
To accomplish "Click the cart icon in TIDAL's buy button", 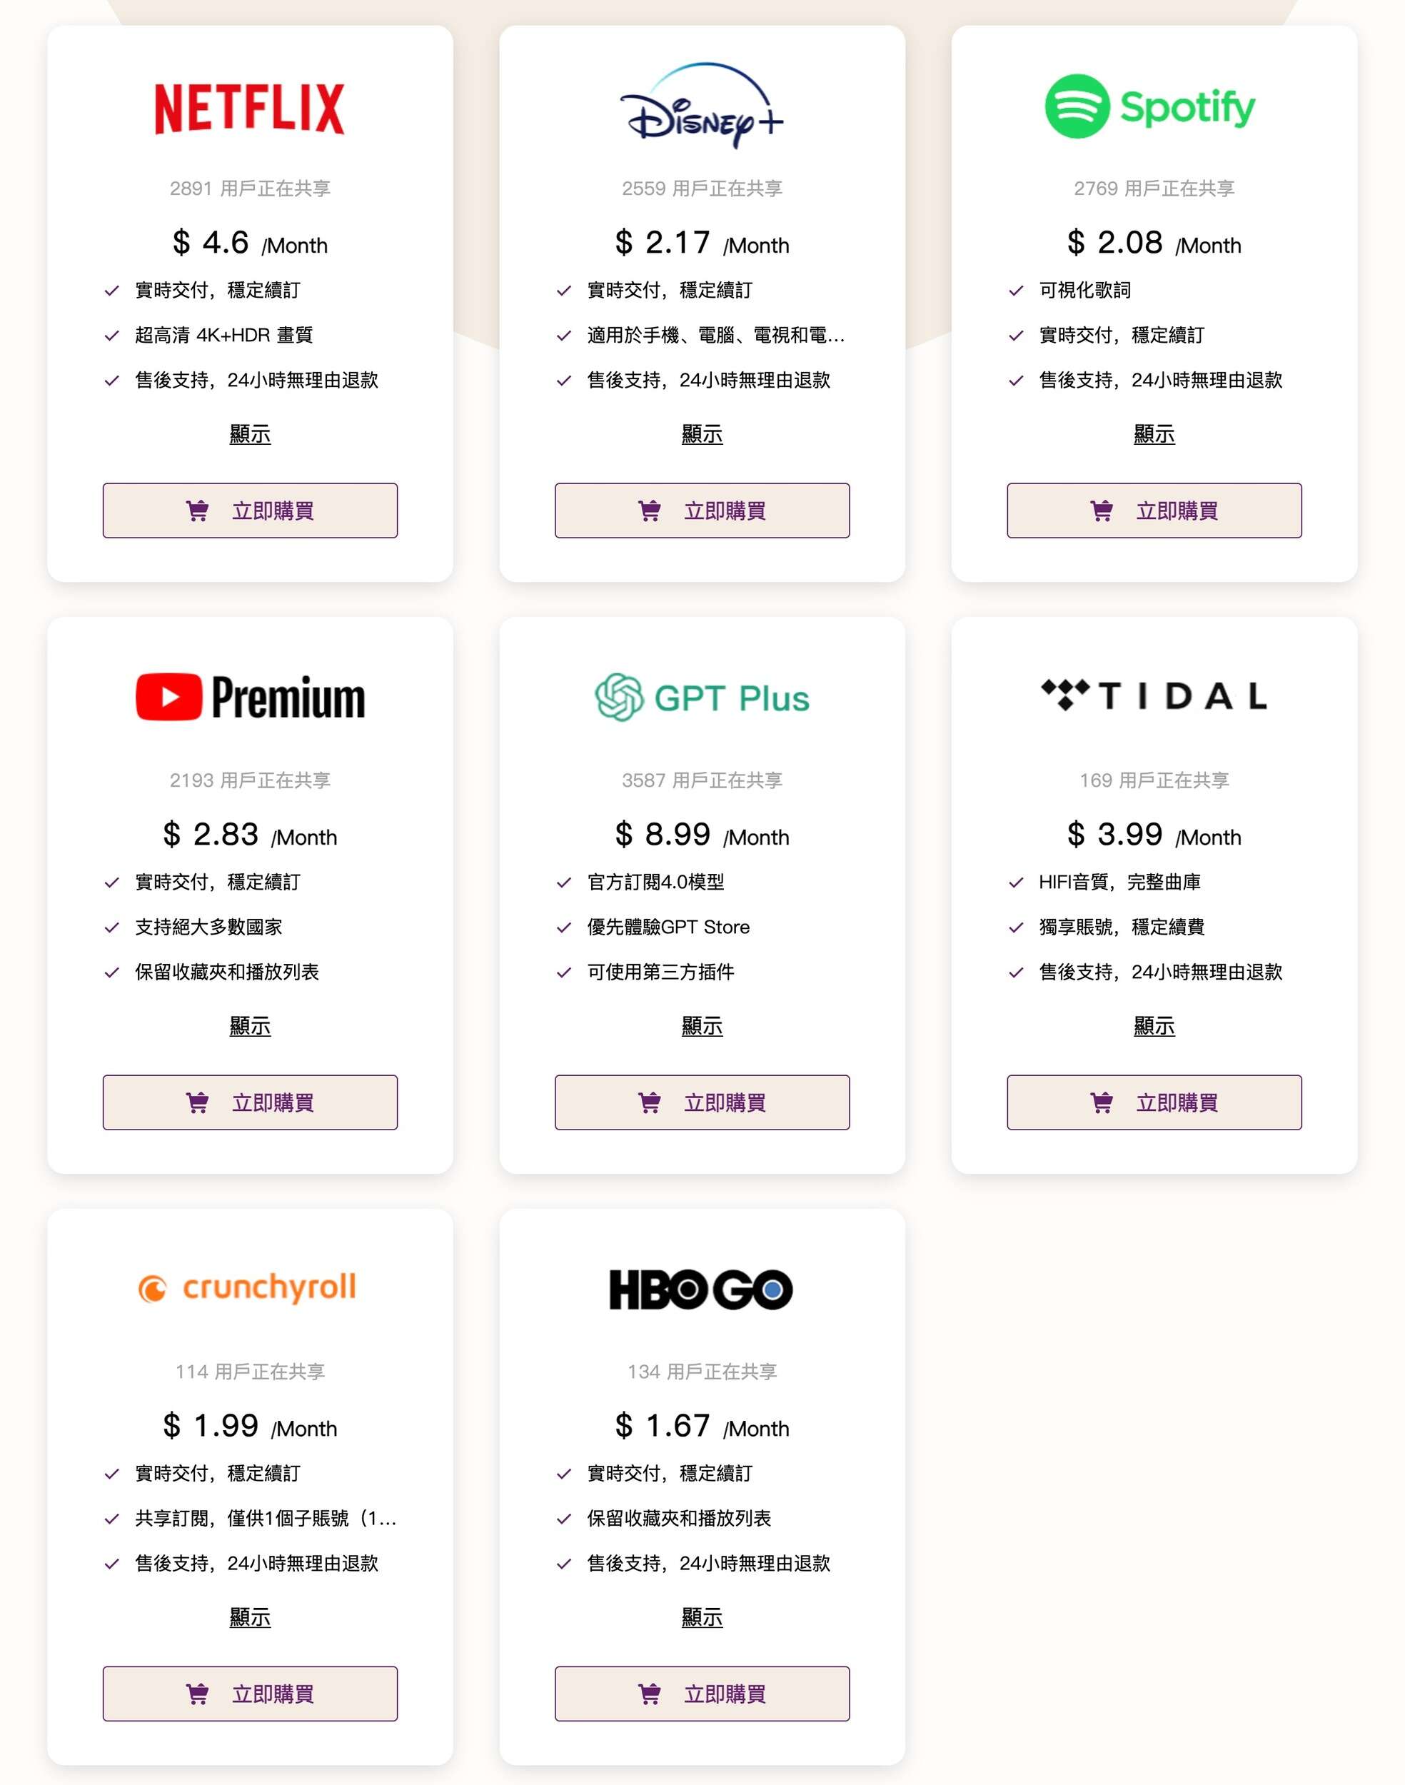I will click(x=1101, y=1102).
